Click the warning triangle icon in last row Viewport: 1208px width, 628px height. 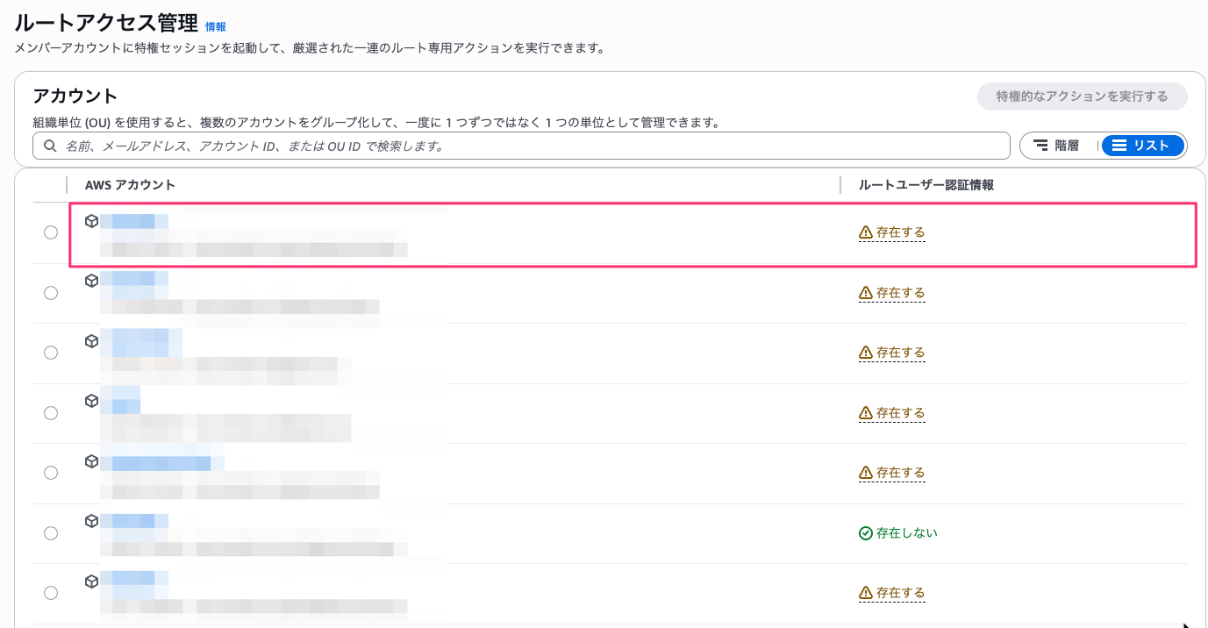coord(866,593)
